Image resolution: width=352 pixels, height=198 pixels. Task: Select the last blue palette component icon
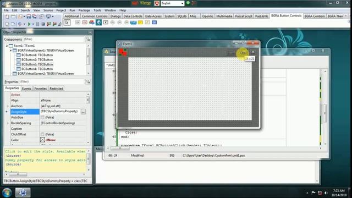coord(154,23)
